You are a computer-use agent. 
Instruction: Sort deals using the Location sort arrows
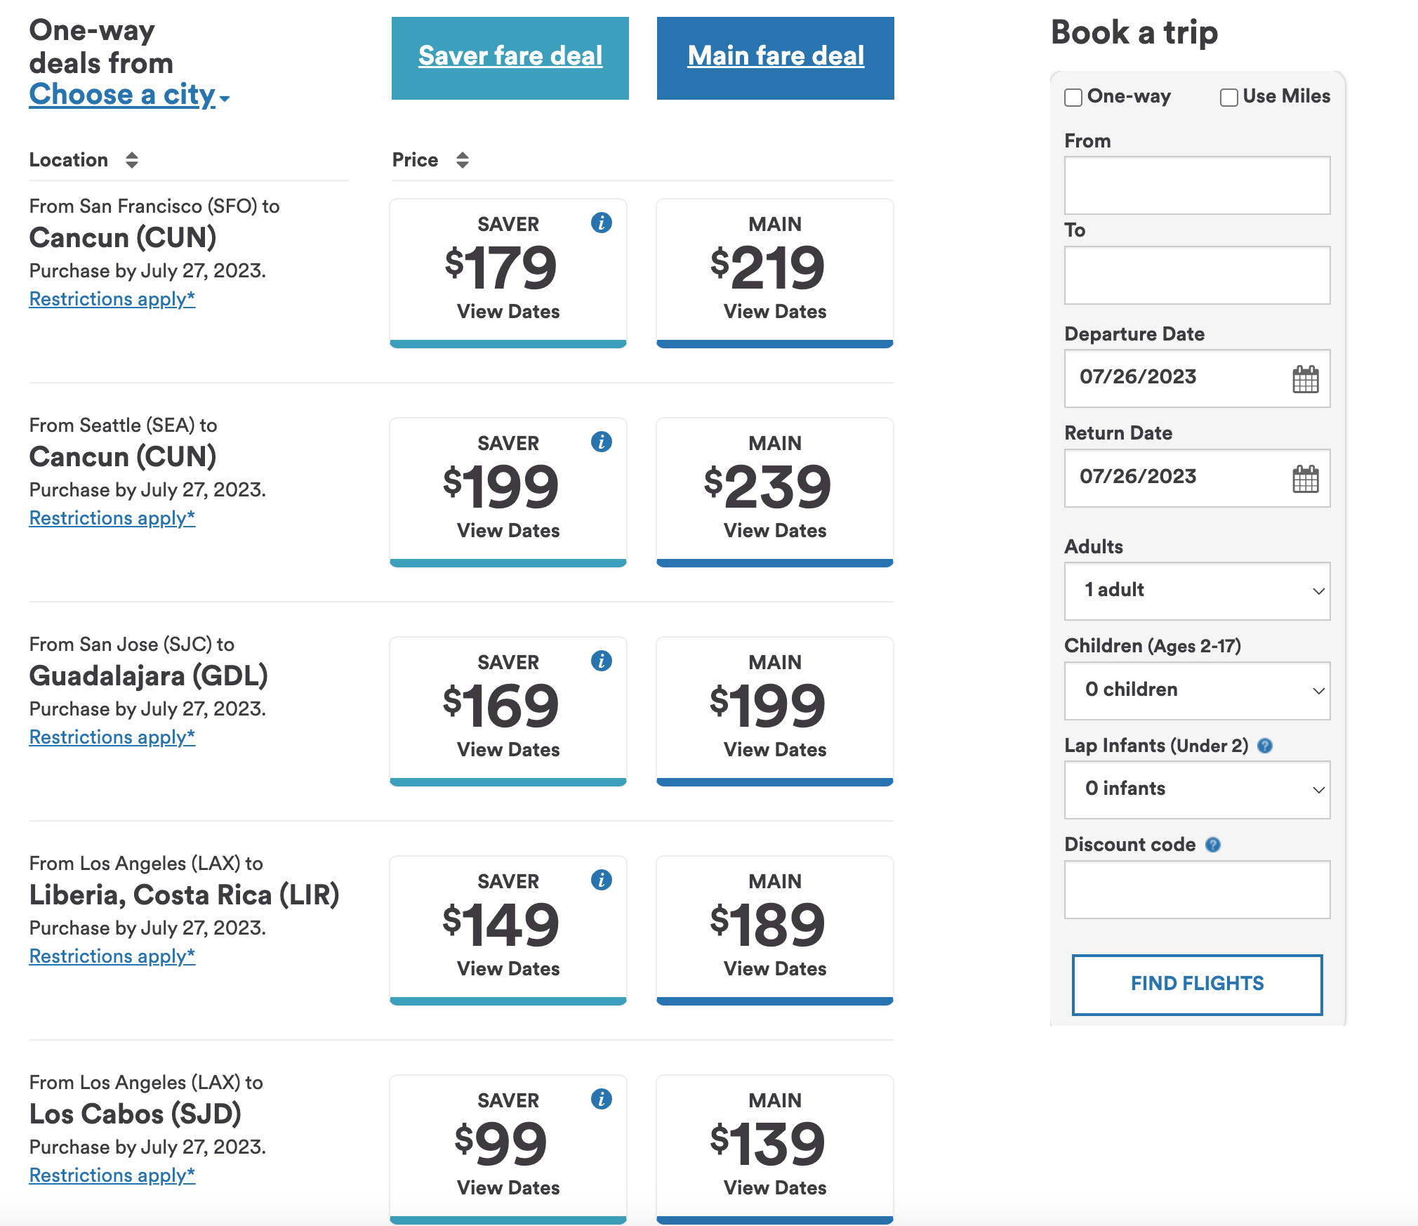[131, 159]
